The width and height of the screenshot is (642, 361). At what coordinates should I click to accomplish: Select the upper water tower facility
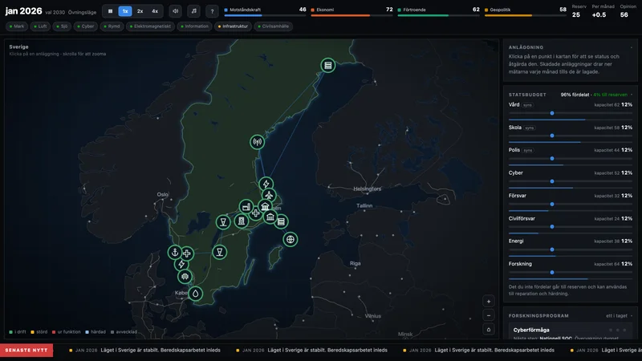223,222
